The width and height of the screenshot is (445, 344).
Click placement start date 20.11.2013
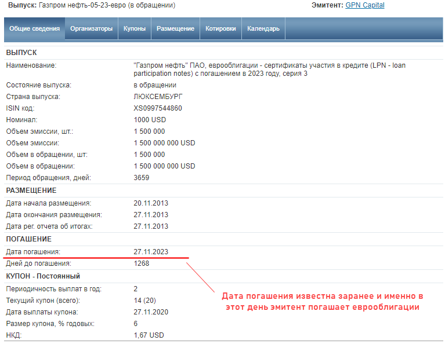coord(151,203)
